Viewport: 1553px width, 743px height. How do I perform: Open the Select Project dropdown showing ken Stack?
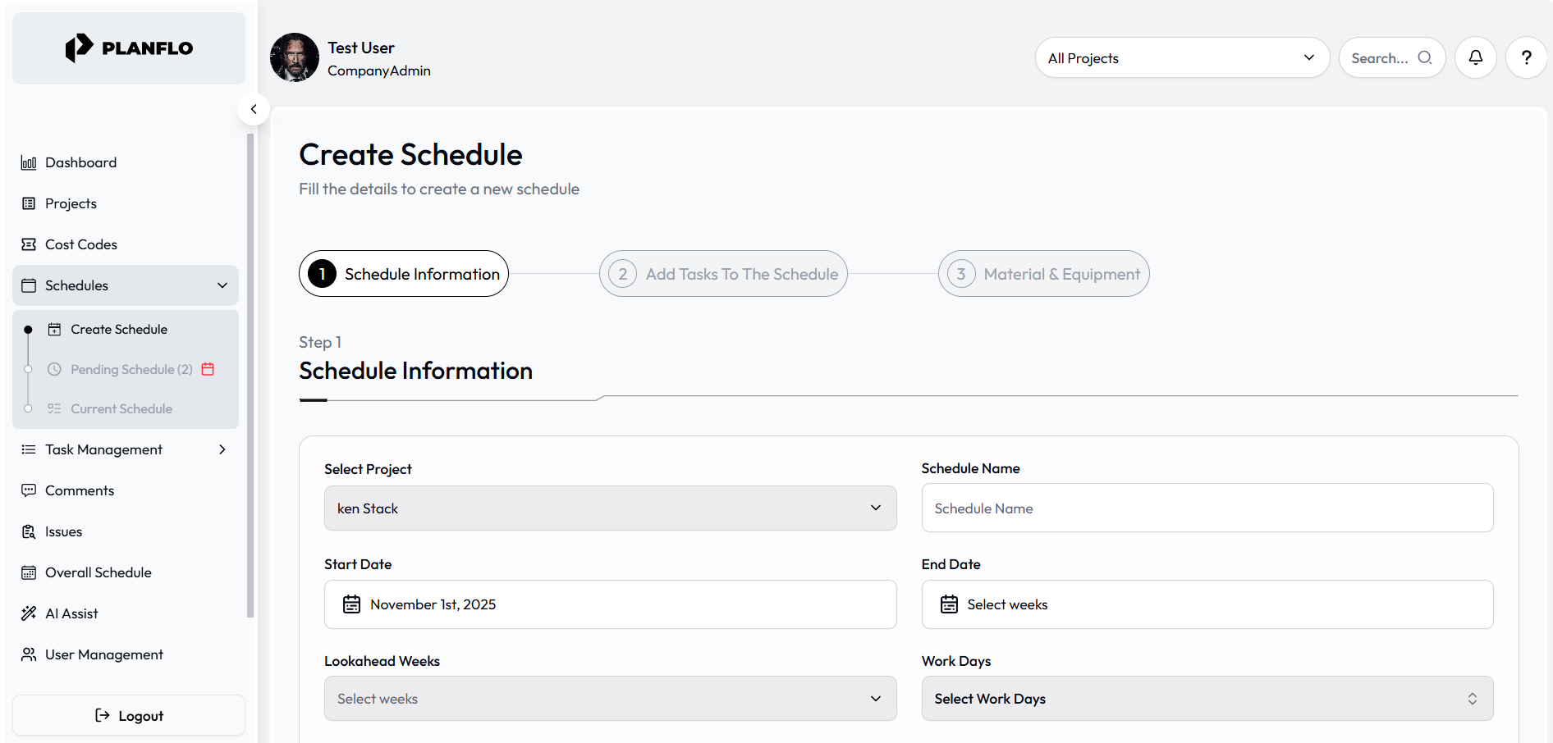(610, 508)
